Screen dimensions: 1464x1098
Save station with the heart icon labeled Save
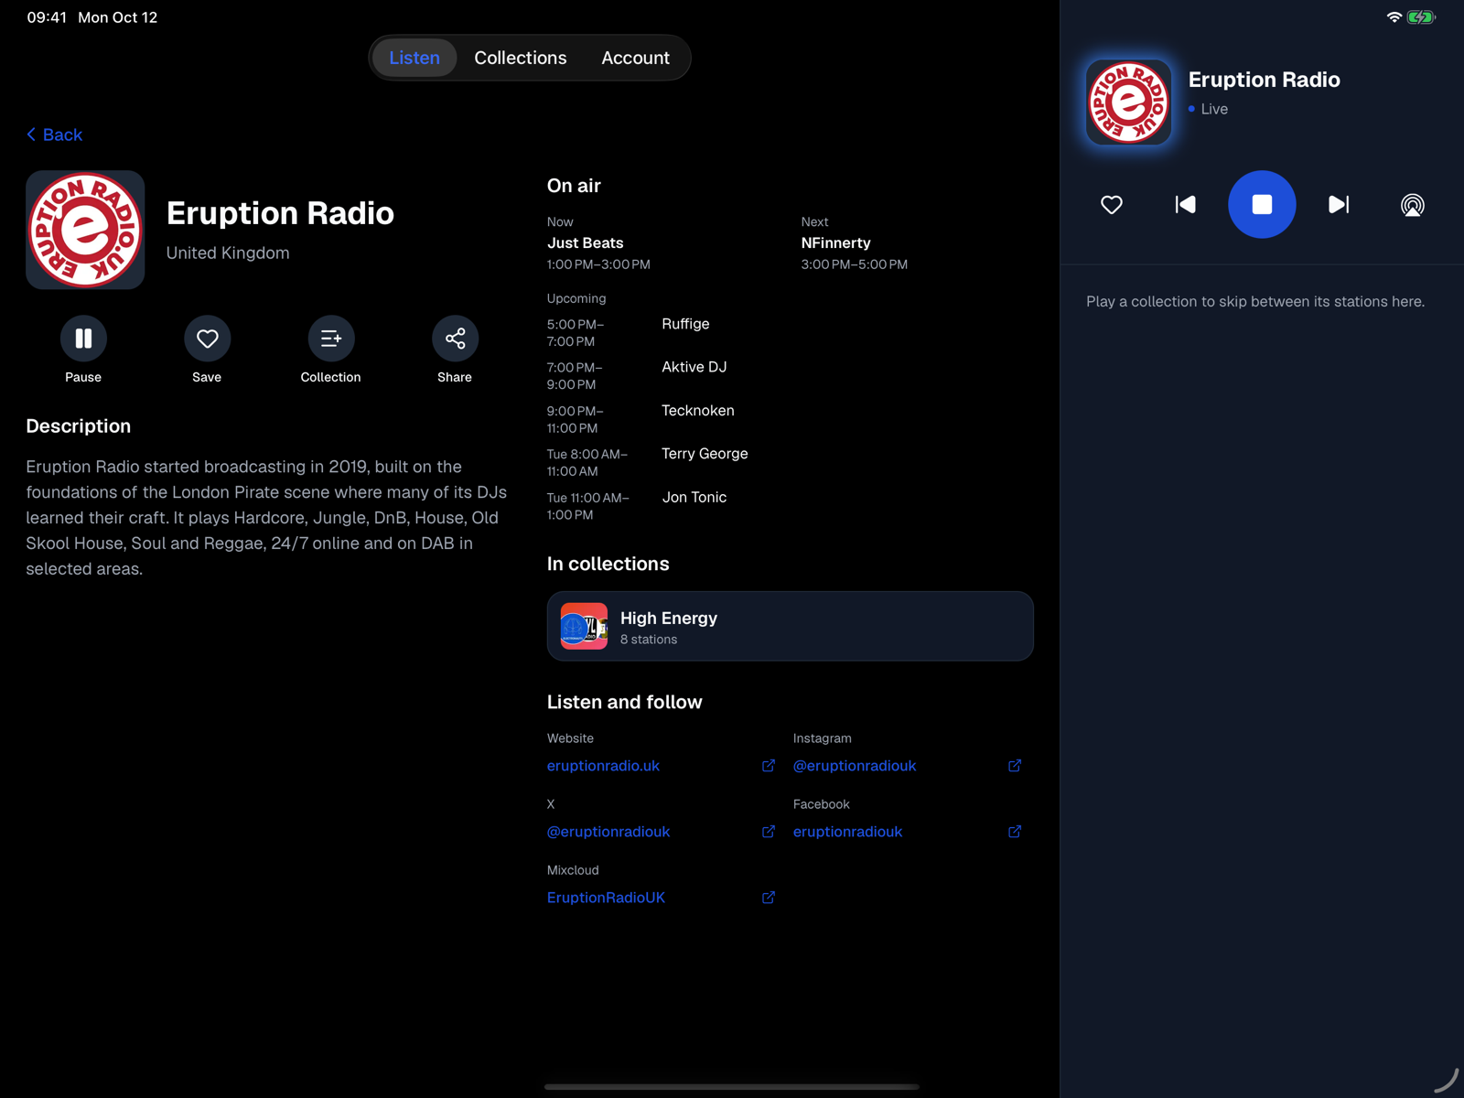point(207,339)
